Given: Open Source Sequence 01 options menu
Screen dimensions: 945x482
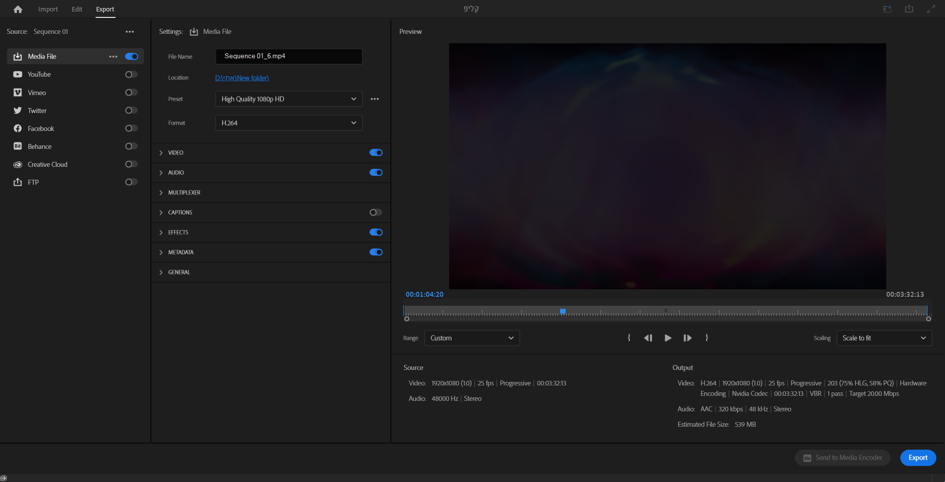Looking at the screenshot, I should click(x=129, y=31).
